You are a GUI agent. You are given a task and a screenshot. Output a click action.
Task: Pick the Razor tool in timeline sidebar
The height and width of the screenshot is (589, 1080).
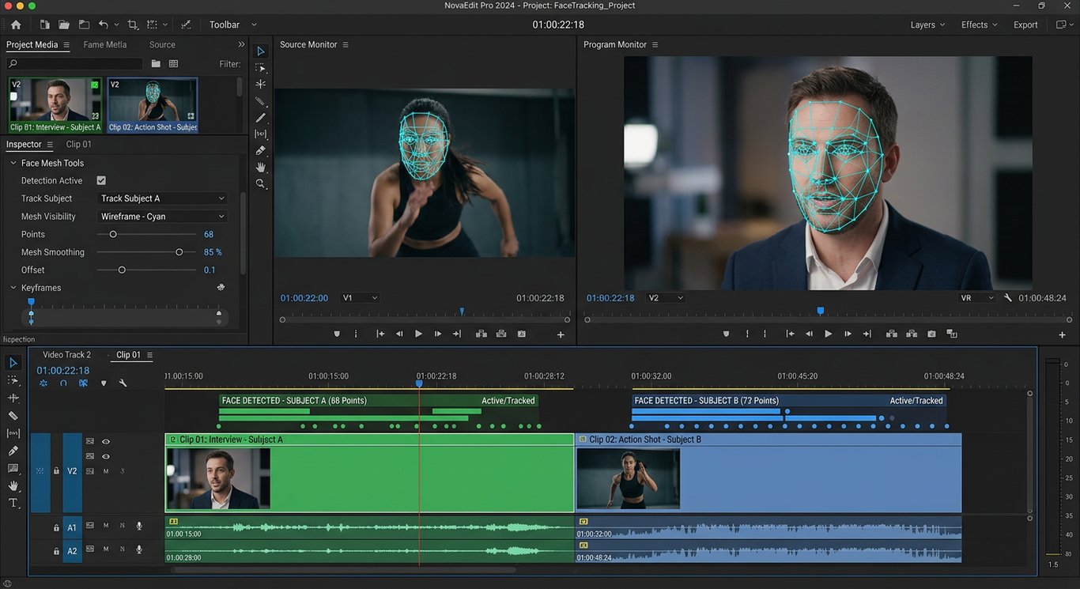[x=13, y=416]
